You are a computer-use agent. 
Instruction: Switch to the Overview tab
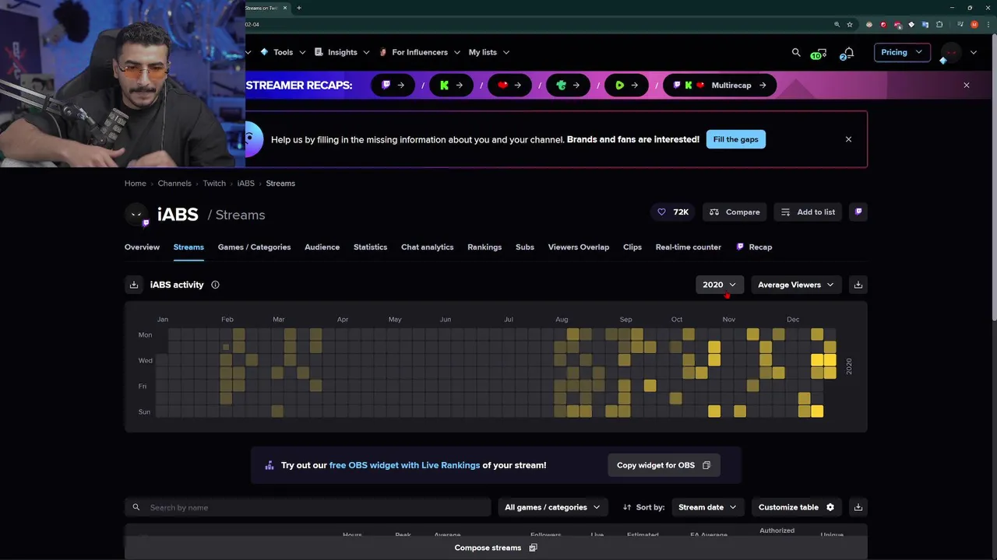click(x=142, y=247)
